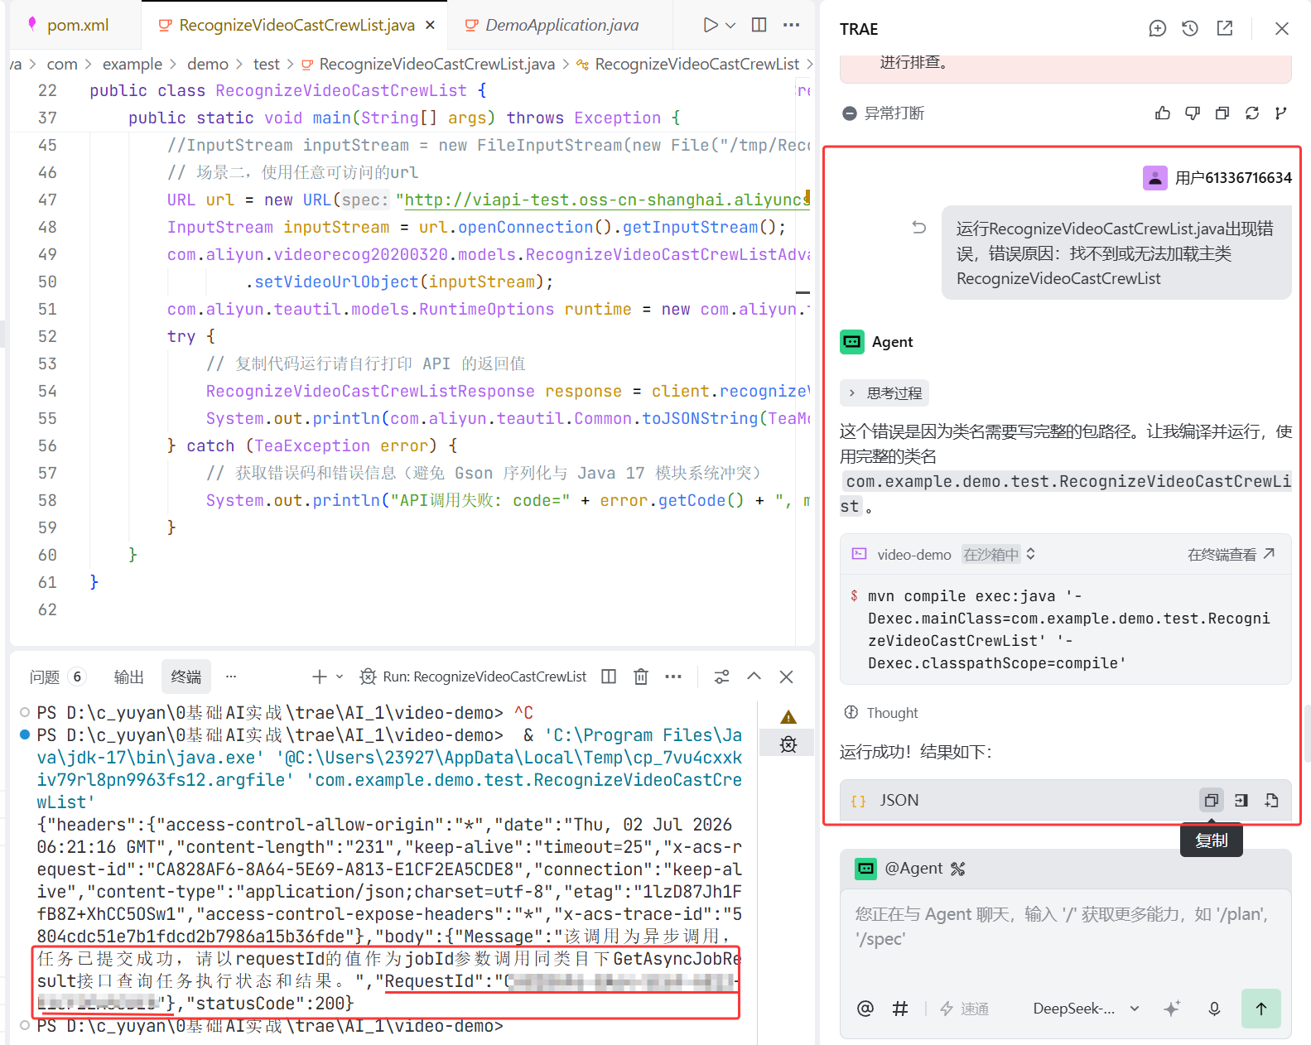Kill the terminal with trash icon
This screenshot has height=1045, width=1311.
pos(641,677)
